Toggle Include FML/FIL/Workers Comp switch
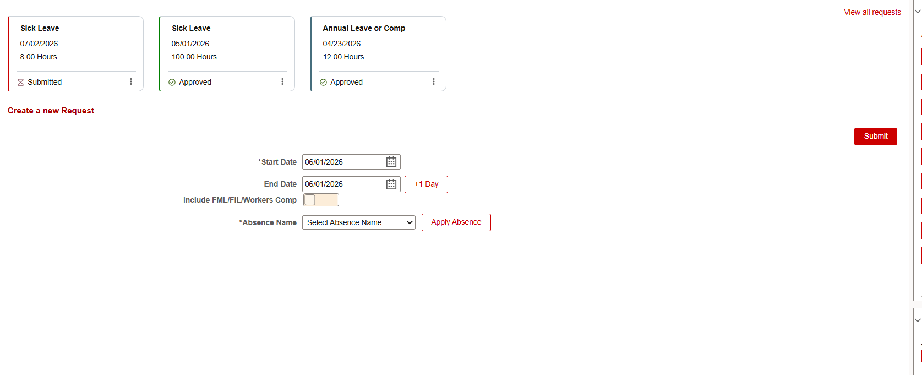Image resolution: width=922 pixels, height=375 pixels. [321, 200]
